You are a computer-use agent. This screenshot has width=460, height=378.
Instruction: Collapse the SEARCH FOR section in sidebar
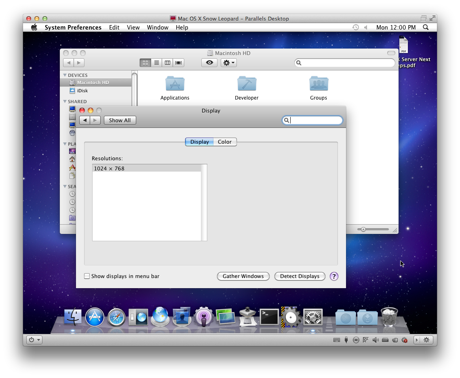tap(65, 187)
